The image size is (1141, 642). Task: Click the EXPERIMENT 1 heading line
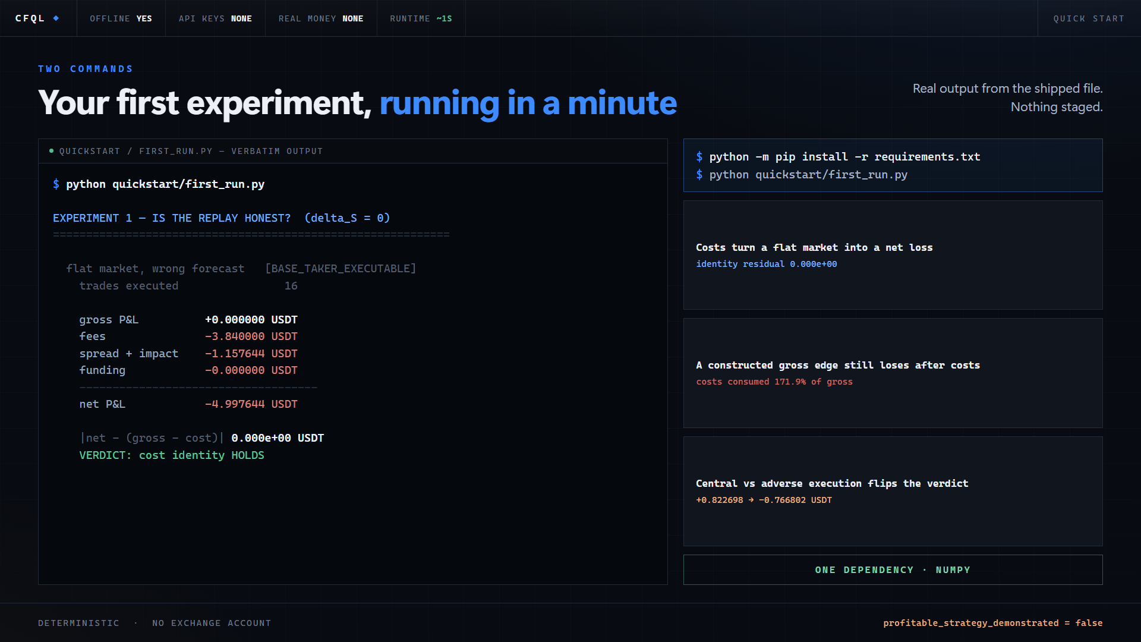[222, 218]
